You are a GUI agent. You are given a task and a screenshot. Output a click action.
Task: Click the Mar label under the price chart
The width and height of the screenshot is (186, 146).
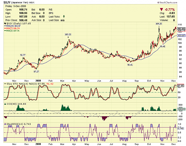(62, 81)
